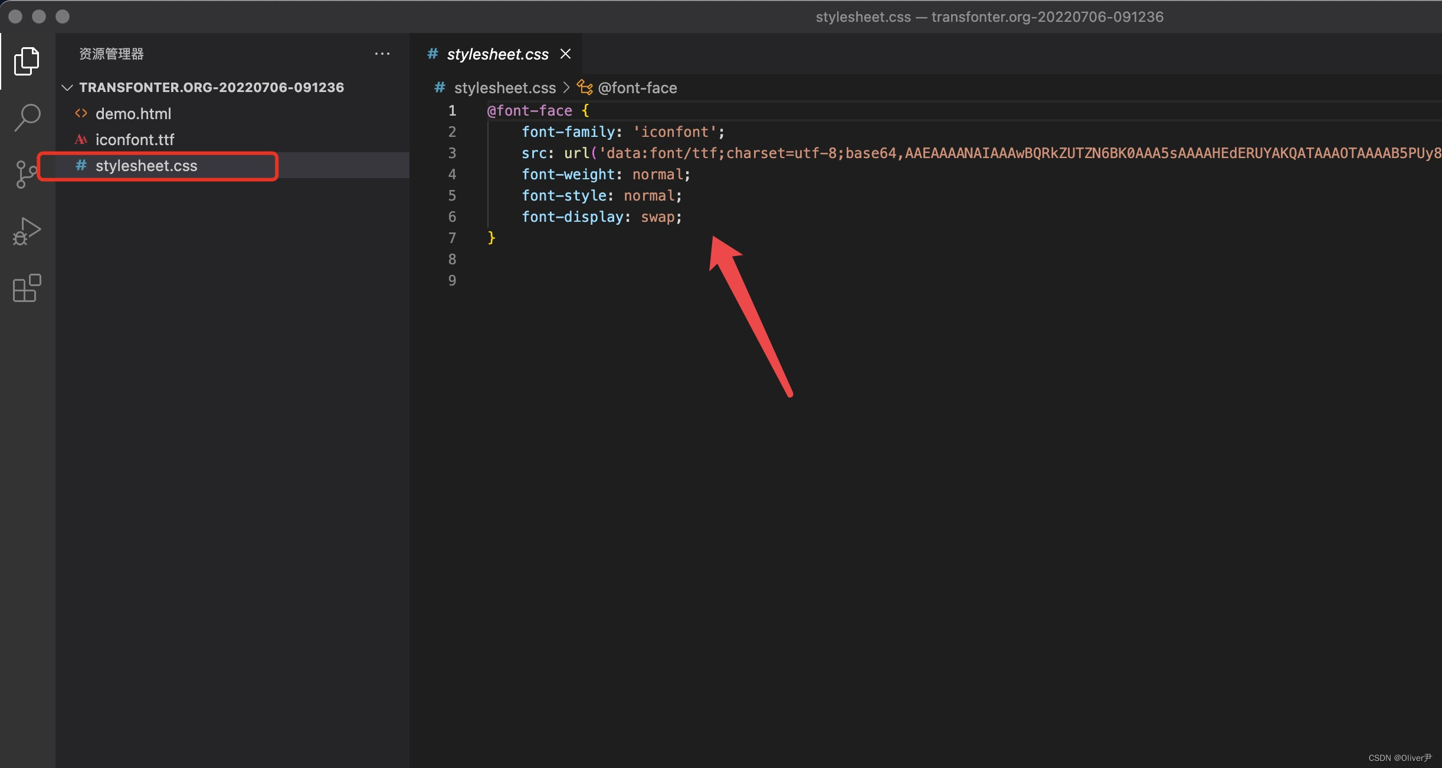Image resolution: width=1442 pixels, height=768 pixels.
Task: Click the macOS red close window button
Action: pos(16,17)
